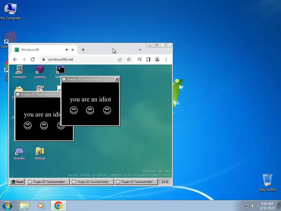Image resolution: width=281 pixels, height=211 pixels.
Task: Open Chrome side panel
Action: (x=148, y=59)
